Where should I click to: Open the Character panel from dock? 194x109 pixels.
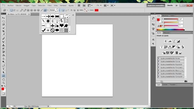153,40
